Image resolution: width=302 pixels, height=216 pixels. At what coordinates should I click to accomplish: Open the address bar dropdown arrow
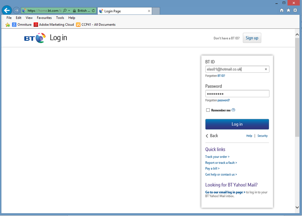tap(69, 11)
